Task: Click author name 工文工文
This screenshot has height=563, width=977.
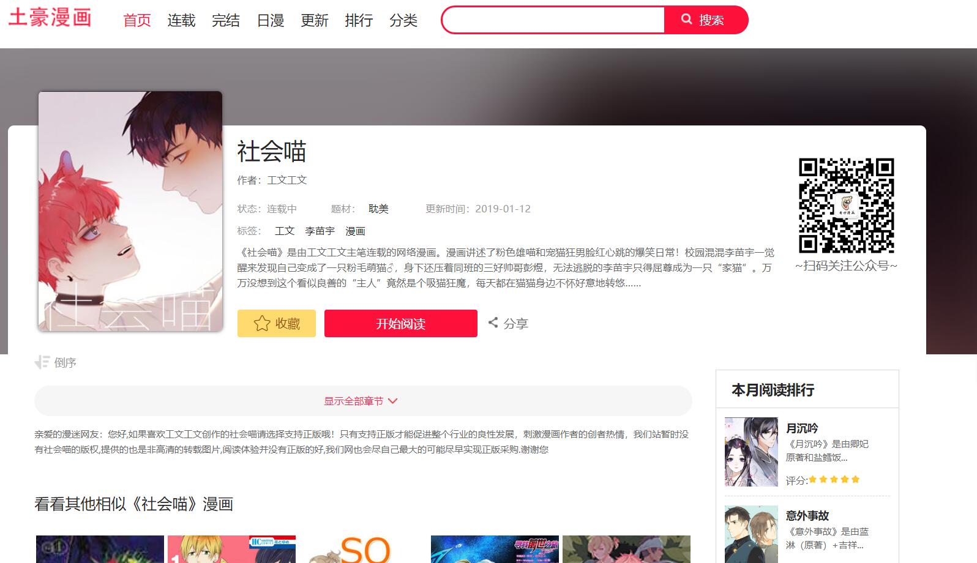Action: click(287, 180)
